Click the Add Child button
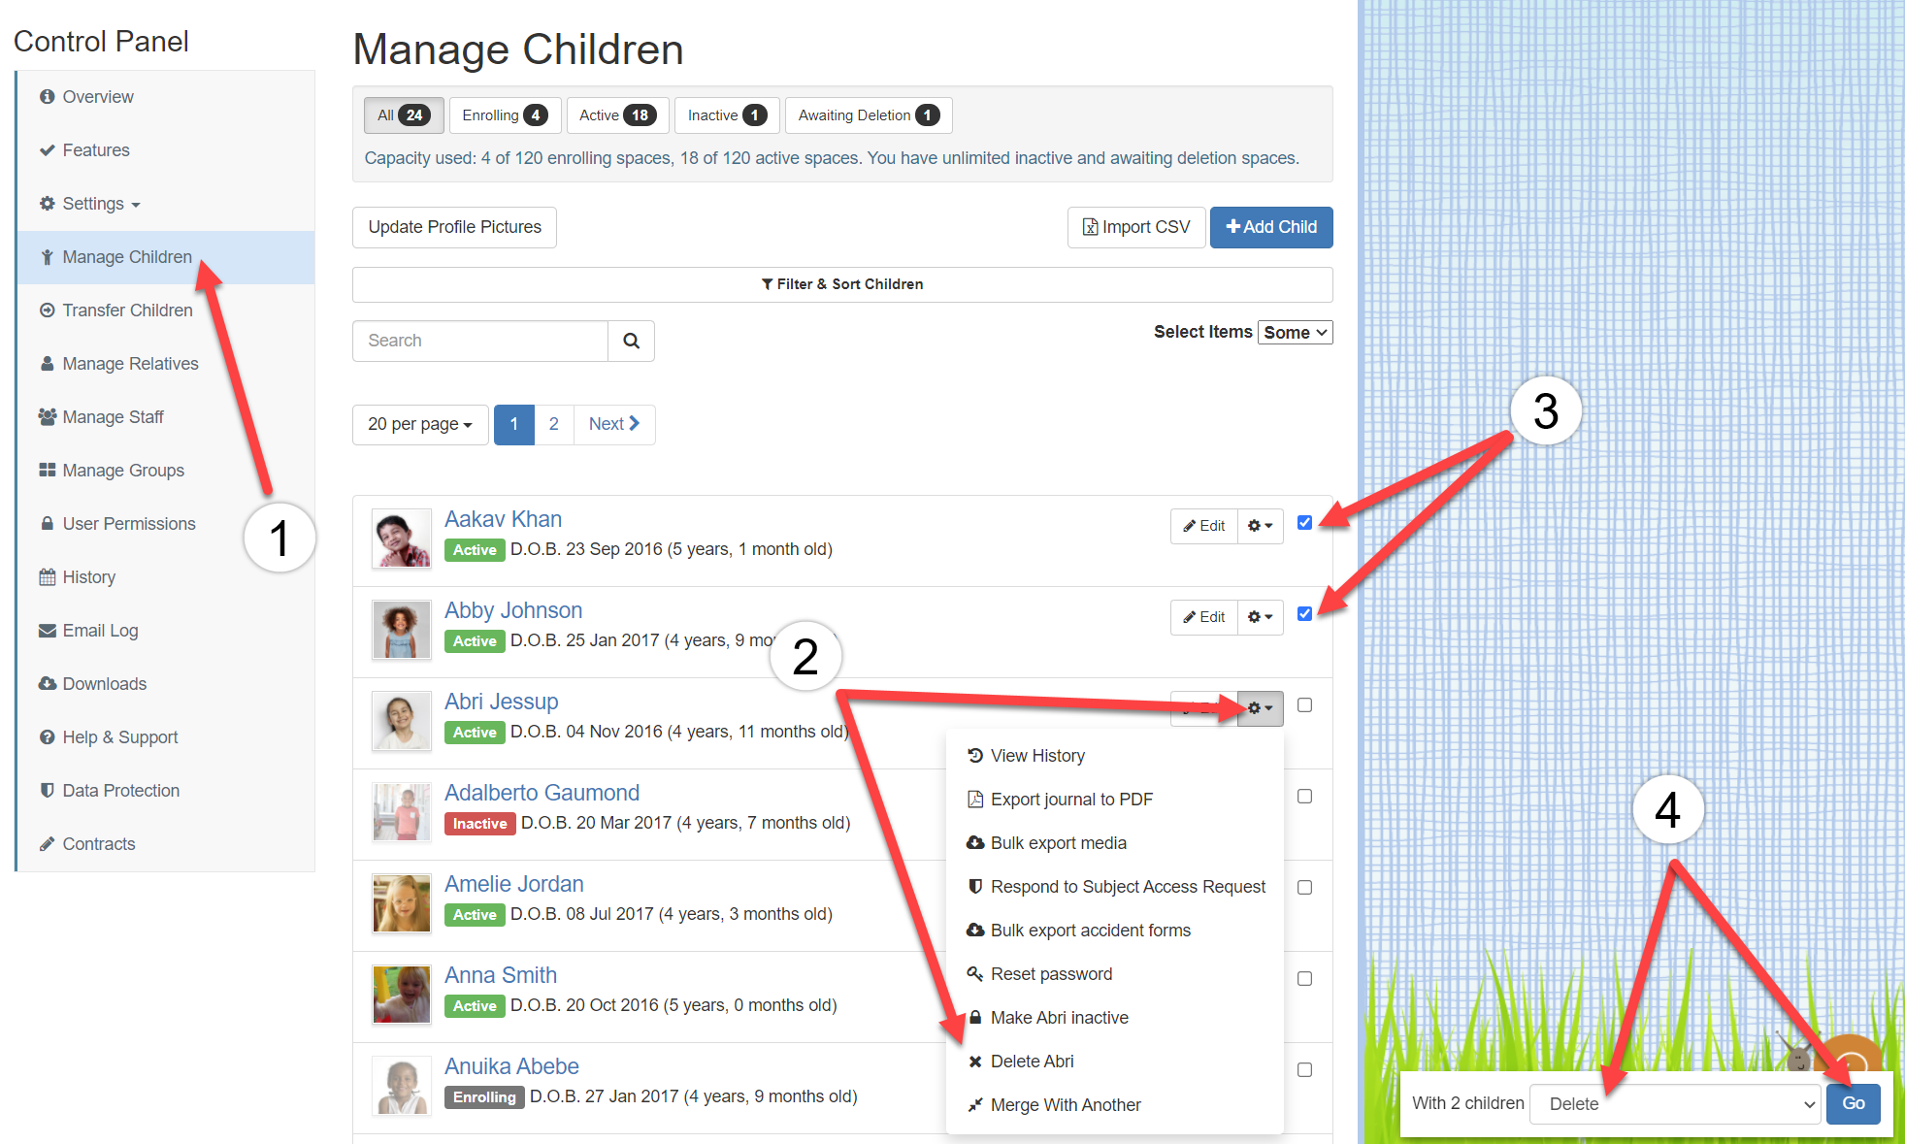 click(x=1270, y=227)
